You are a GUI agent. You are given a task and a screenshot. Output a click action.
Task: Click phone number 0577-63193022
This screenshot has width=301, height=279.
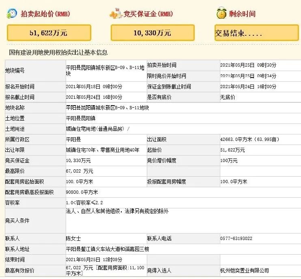pos(236,239)
